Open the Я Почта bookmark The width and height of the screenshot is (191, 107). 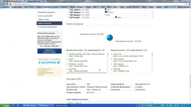click(63, 7)
